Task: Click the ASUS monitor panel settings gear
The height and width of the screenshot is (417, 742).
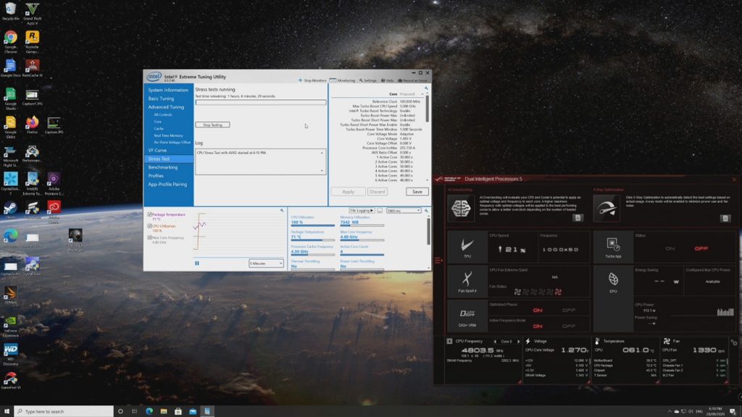Action: (733, 342)
